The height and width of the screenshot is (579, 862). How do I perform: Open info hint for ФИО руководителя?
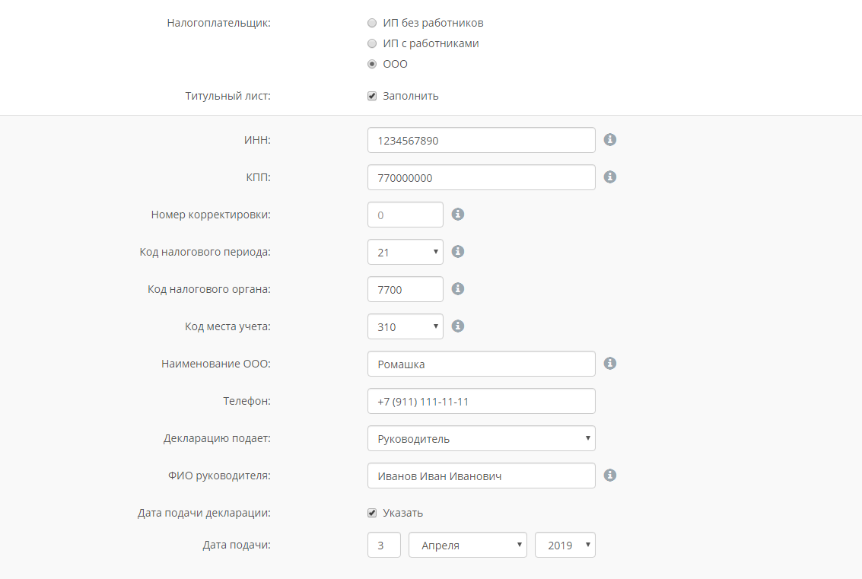click(x=609, y=476)
